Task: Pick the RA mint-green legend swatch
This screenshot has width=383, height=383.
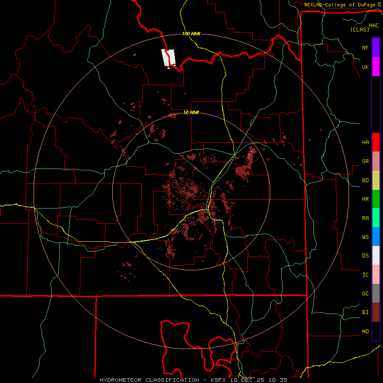Action: click(376, 218)
